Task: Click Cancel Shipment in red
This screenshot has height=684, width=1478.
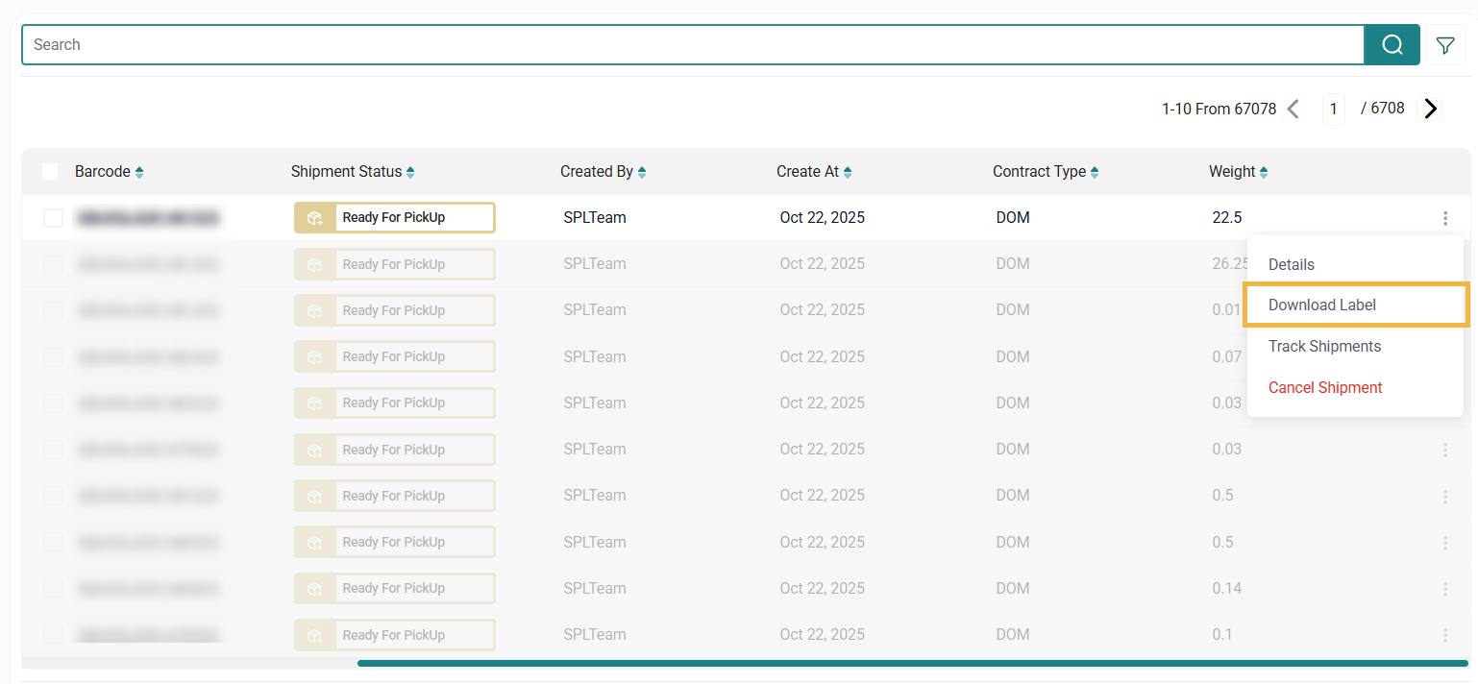Action: (x=1325, y=387)
